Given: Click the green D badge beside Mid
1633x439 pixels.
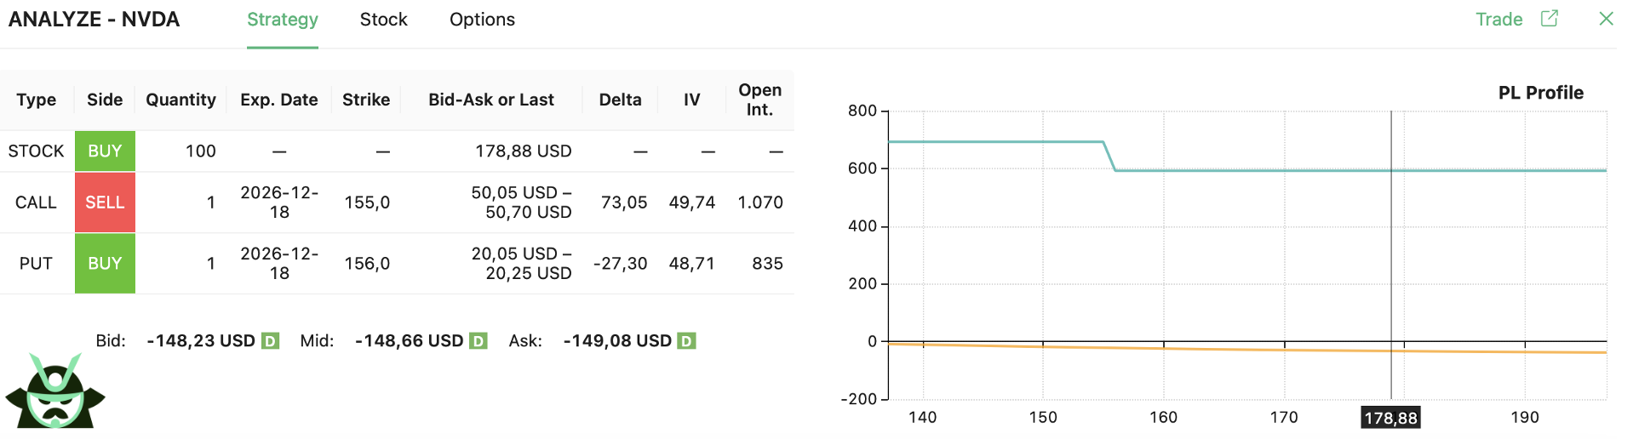Looking at the screenshot, I should (478, 341).
